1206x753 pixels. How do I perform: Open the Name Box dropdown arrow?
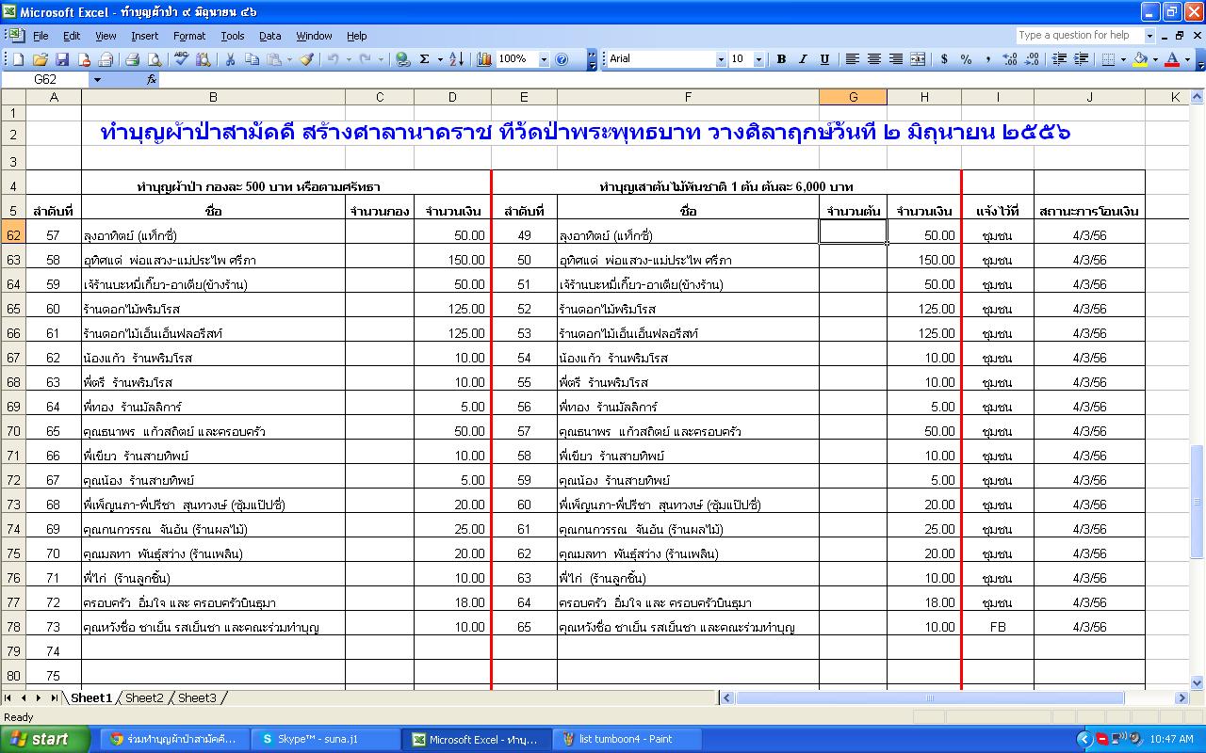point(96,80)
